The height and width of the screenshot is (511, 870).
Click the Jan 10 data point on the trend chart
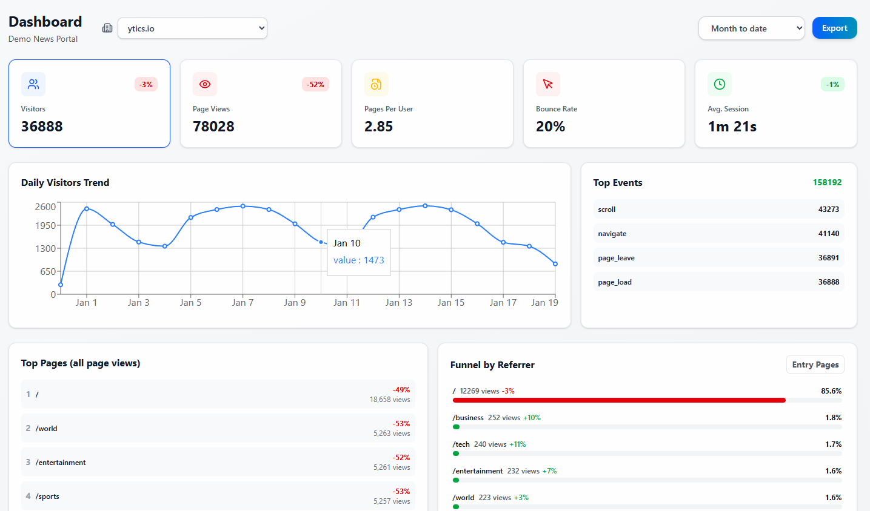point(321,242)
